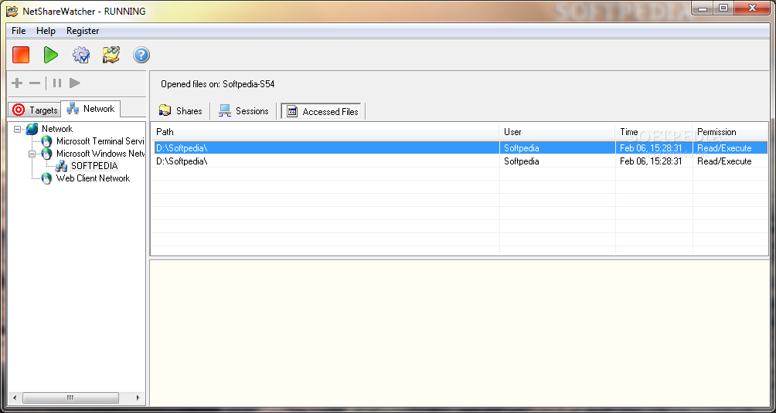Select Microsoft Terminal Services tree item

[100, 141]
